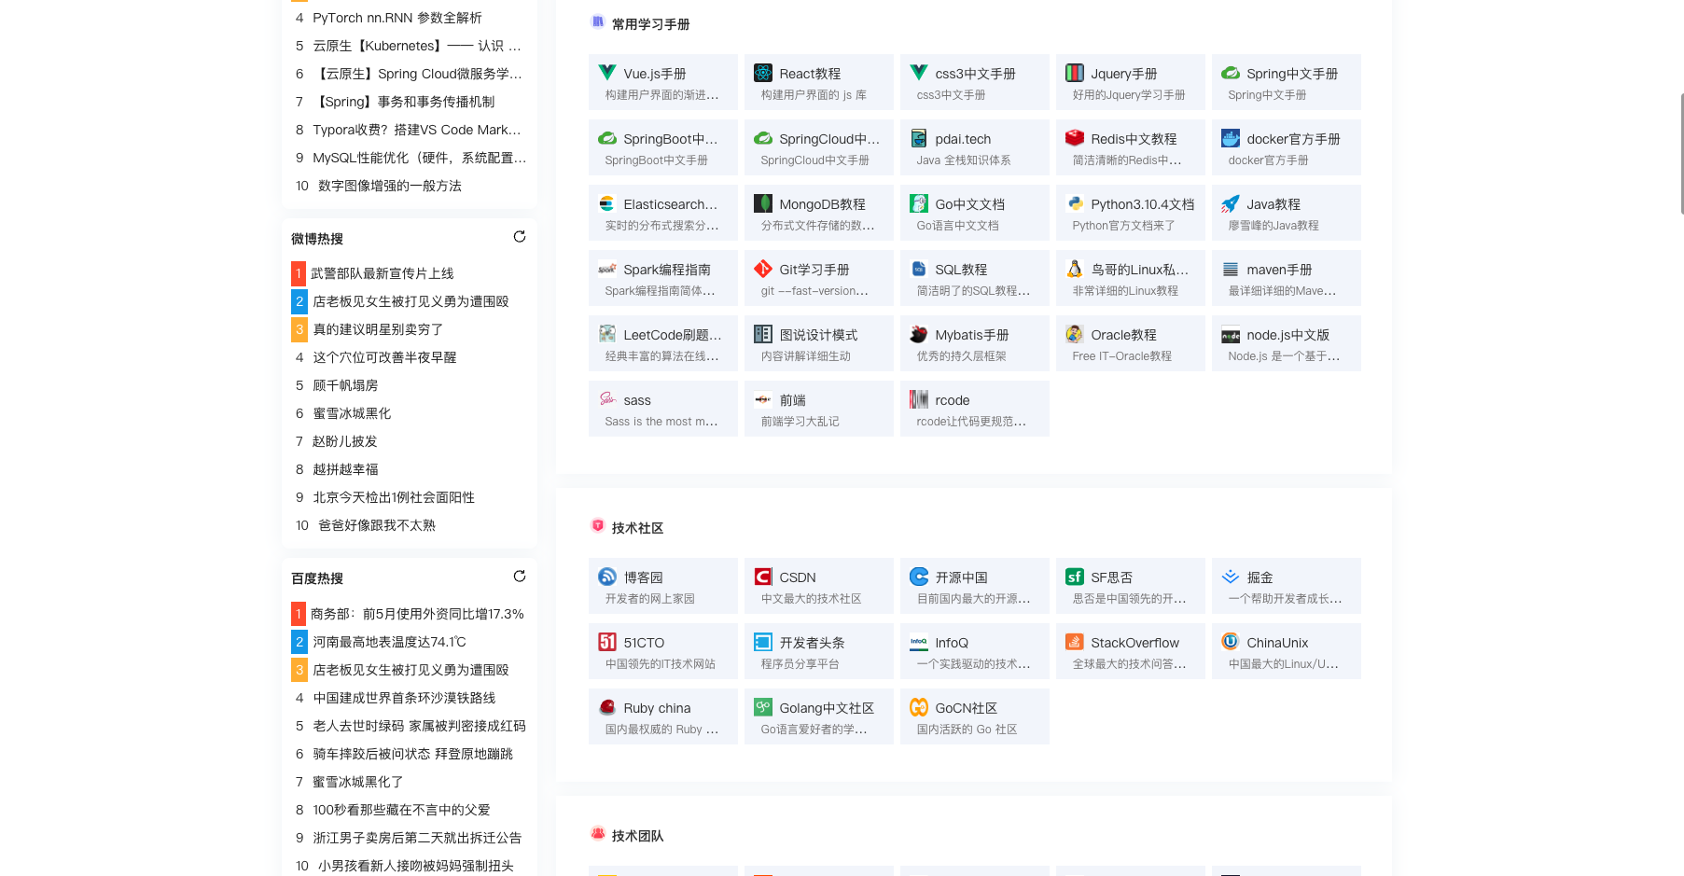
Task: Open PyTorch nn.RNN 参数全解析 article
Action: coord(397,18)
